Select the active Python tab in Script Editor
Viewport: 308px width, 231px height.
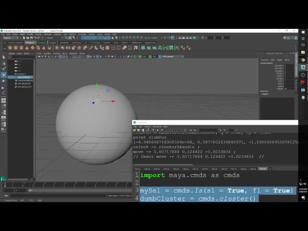263,169
